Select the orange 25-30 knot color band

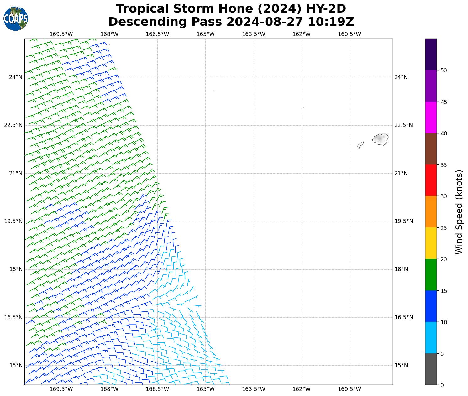coord(431,212)
